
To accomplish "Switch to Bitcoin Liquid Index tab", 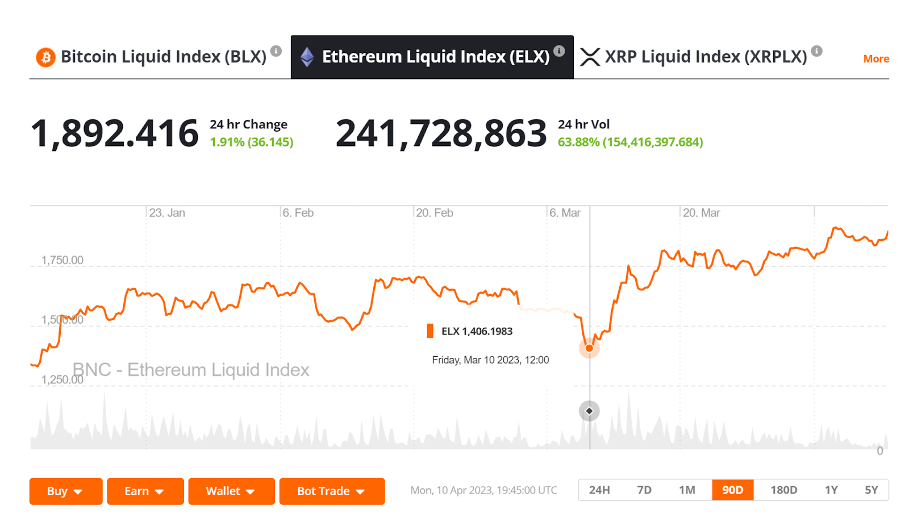I will 163,57.
